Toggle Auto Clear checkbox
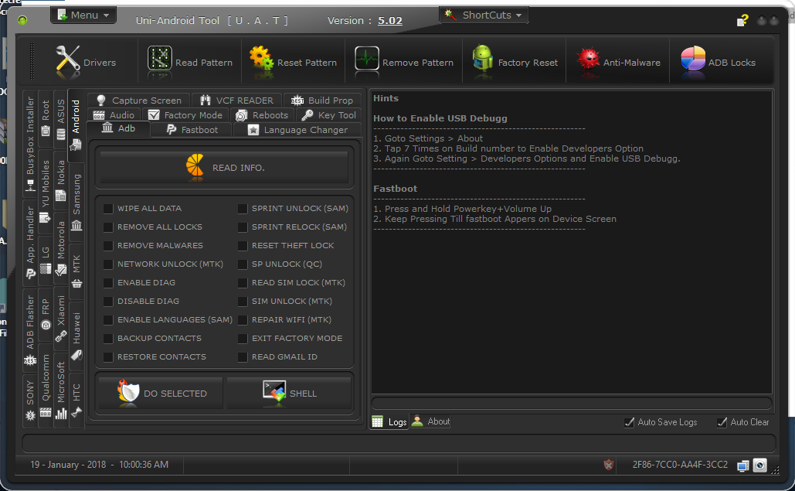This screenshot has height=491, width=795. (x=722, y=422)
